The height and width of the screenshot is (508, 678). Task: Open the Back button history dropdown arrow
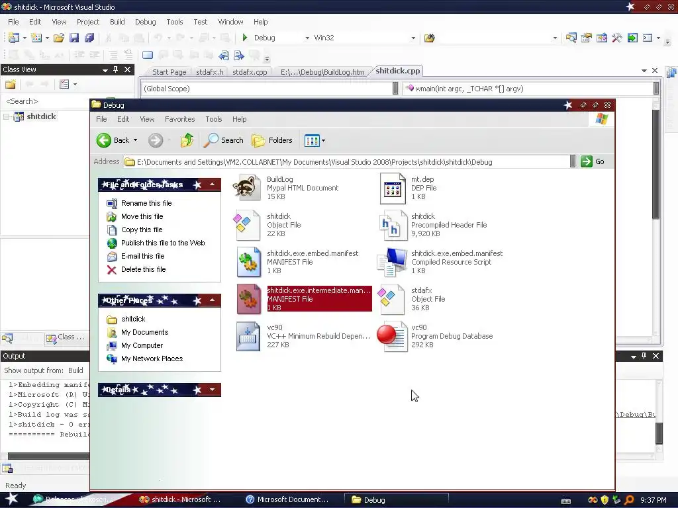click(x=135, y=140)
